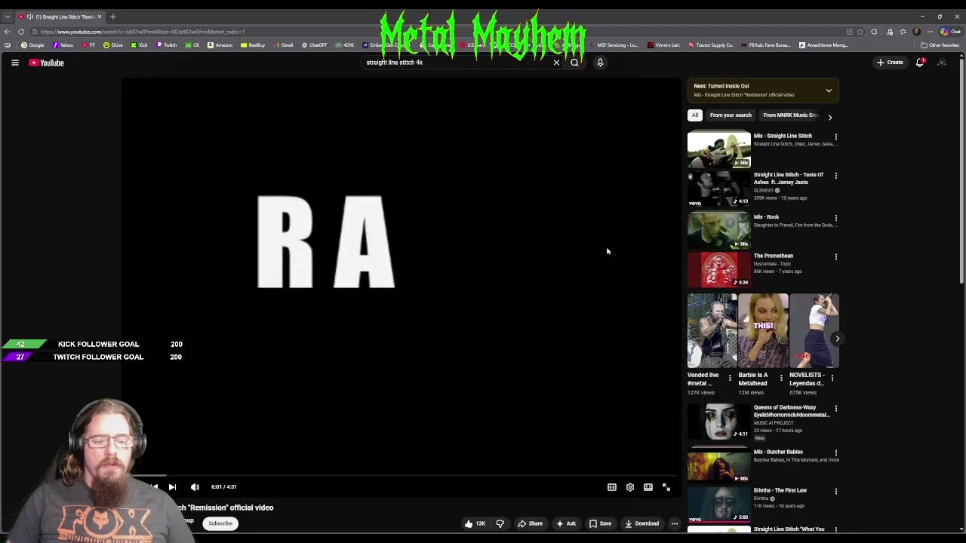Open the Ask button below video

coord(566,523)
